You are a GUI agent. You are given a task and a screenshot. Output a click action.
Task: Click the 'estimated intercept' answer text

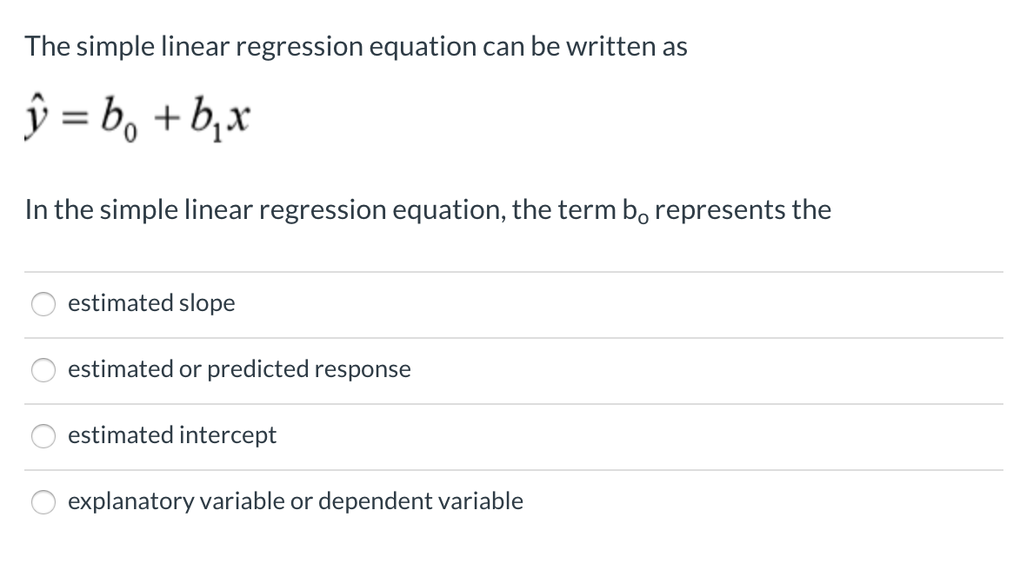click(172, 435)
